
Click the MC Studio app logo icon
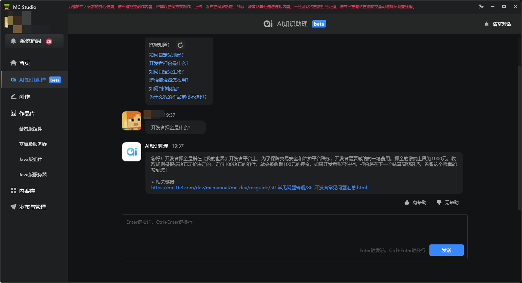coord(7,7)
